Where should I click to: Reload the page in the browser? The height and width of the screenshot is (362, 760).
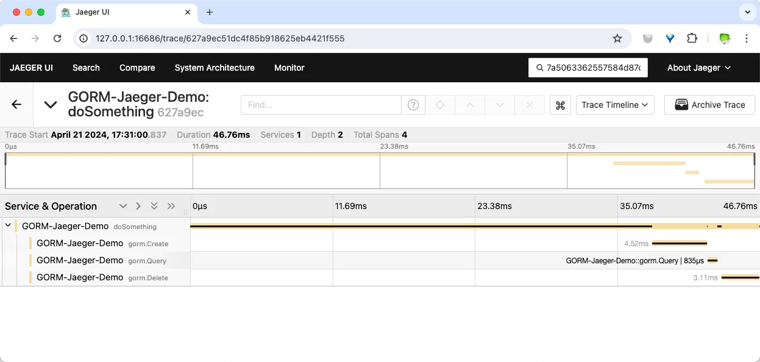click(x=57, y=38)
